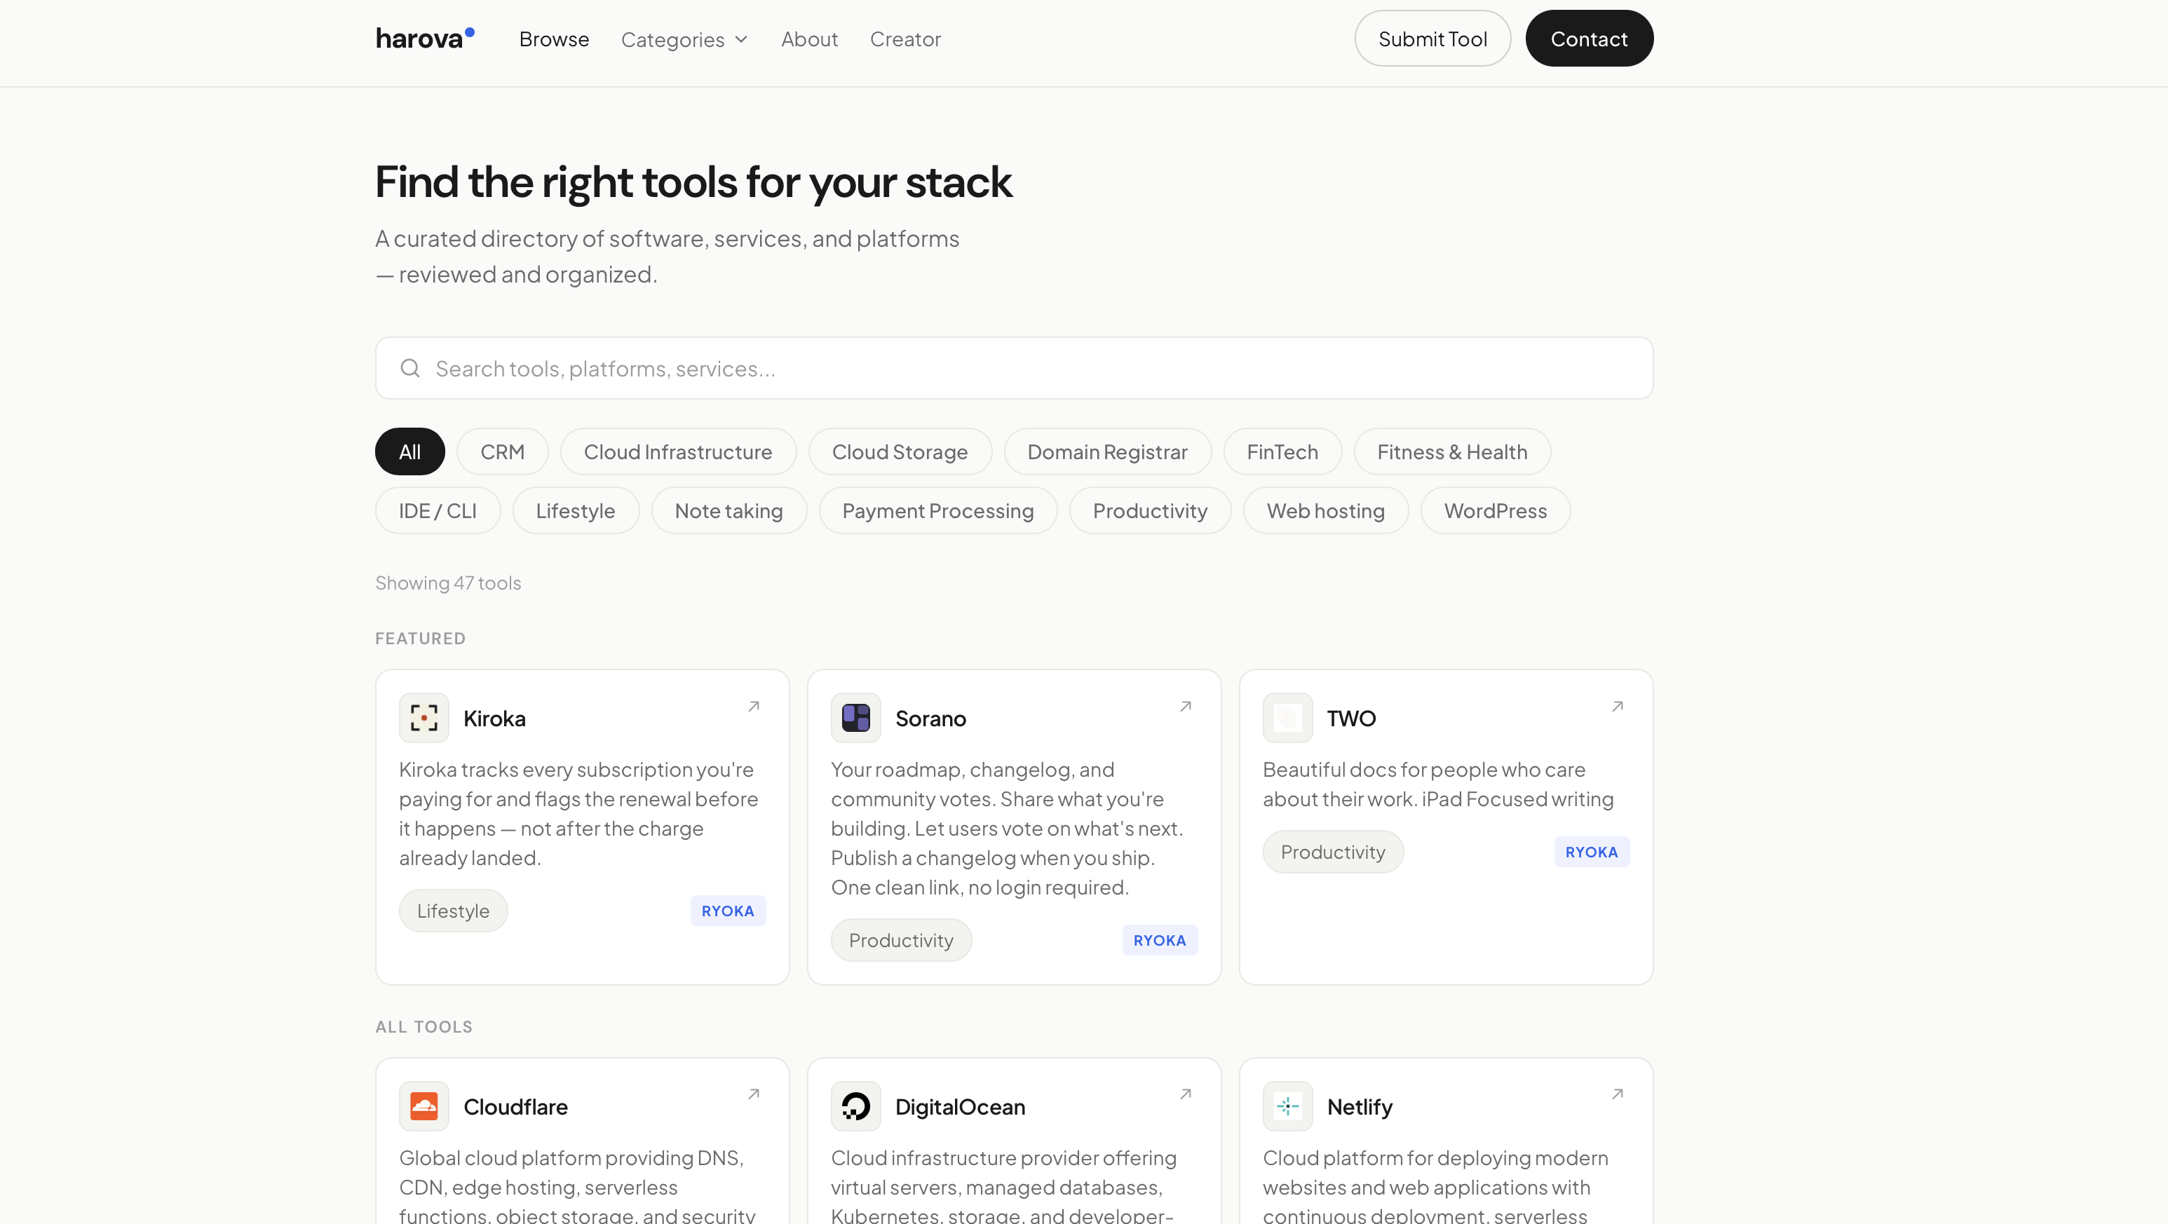Go to the Browse nav item
The height and width of the screenshot is (1224, 2168).
click(554, 39)
